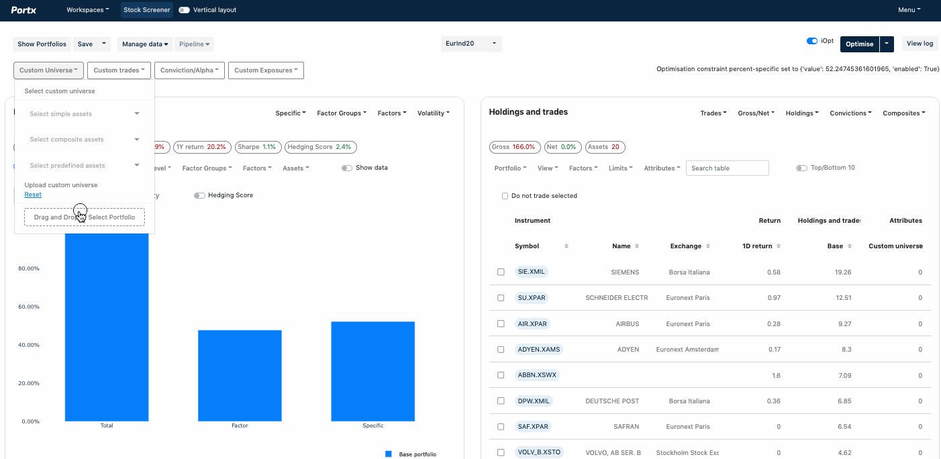Viewport: 941px width, 459px height.
Task: Sort the table by Exchange column
Action: click(x=708, y=246)
